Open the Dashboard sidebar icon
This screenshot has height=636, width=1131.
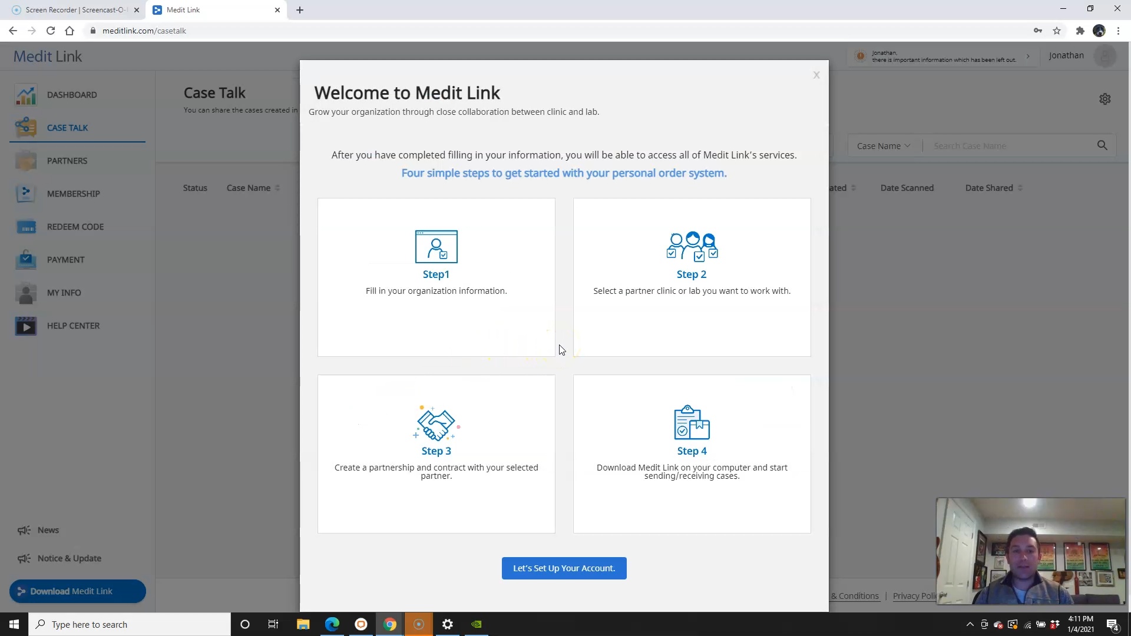click(x=26, y=95)
